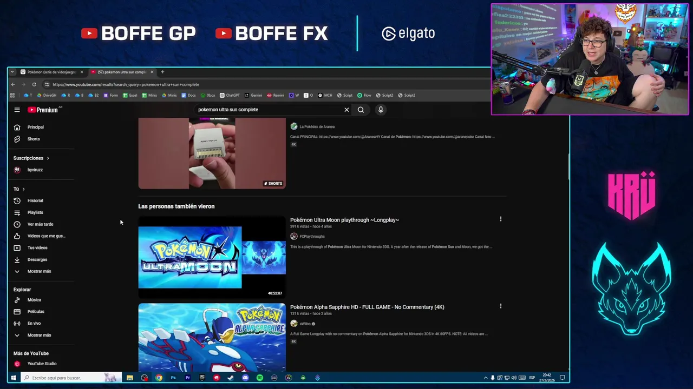
Task: Reload the page in Chrome
Action: [x=34, y=84]
